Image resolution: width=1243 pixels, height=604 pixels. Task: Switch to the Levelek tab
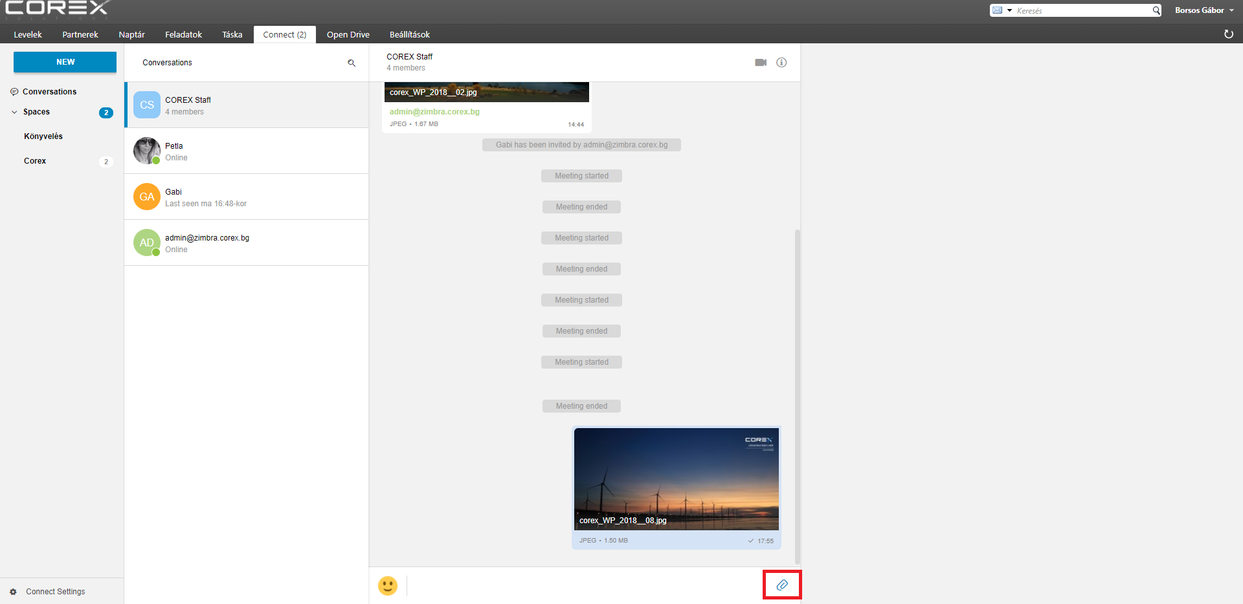[x=28, y=34]
